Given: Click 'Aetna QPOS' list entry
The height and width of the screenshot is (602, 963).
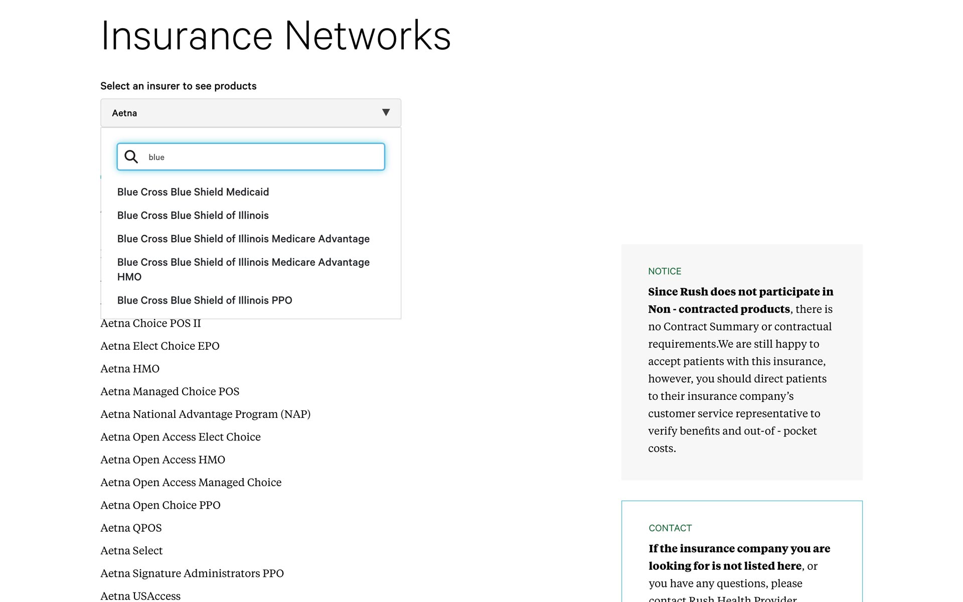Looking at the screenshot, I should pos(131,528).
